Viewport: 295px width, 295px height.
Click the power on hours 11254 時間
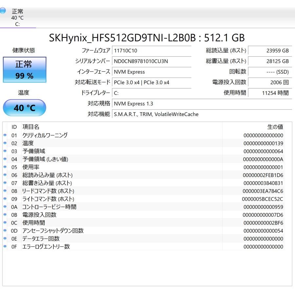coord(270,93)
